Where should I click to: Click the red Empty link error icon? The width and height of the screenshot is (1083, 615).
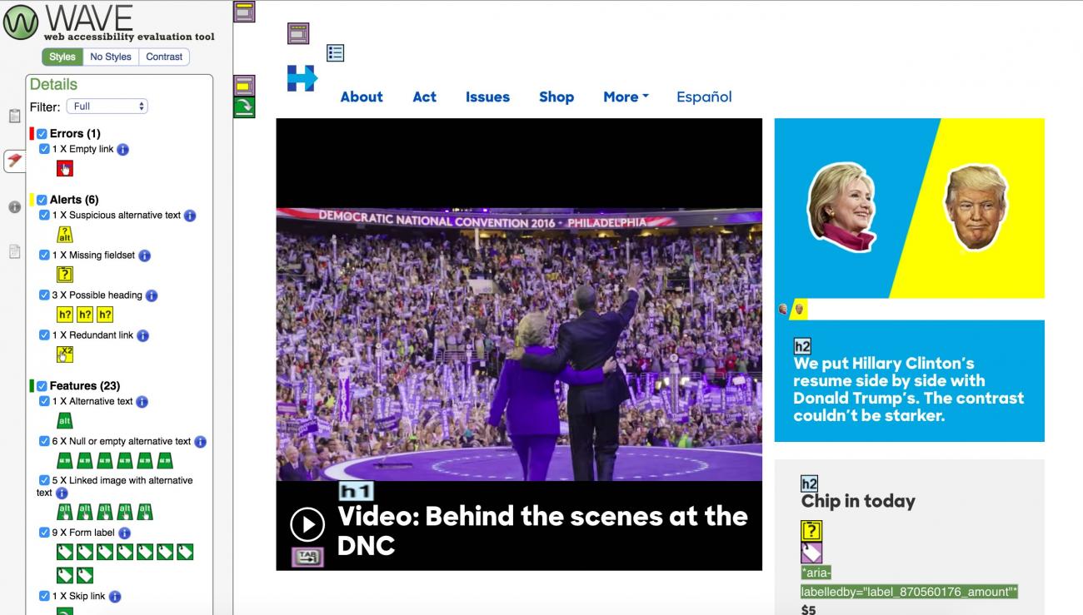[65, 168]
